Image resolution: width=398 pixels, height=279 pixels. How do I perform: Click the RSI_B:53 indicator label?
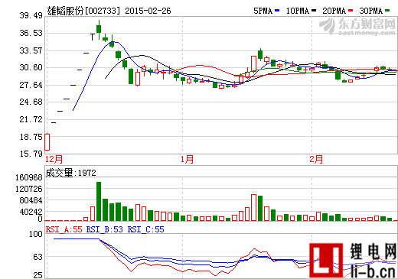(105, 229)
